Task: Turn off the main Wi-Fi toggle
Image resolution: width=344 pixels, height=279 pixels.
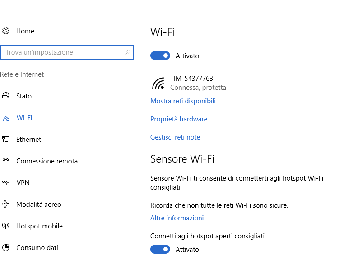Action: pos(160,56)
